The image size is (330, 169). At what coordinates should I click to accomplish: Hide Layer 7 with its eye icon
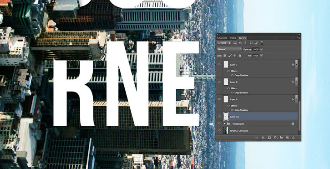click(219, 65)
